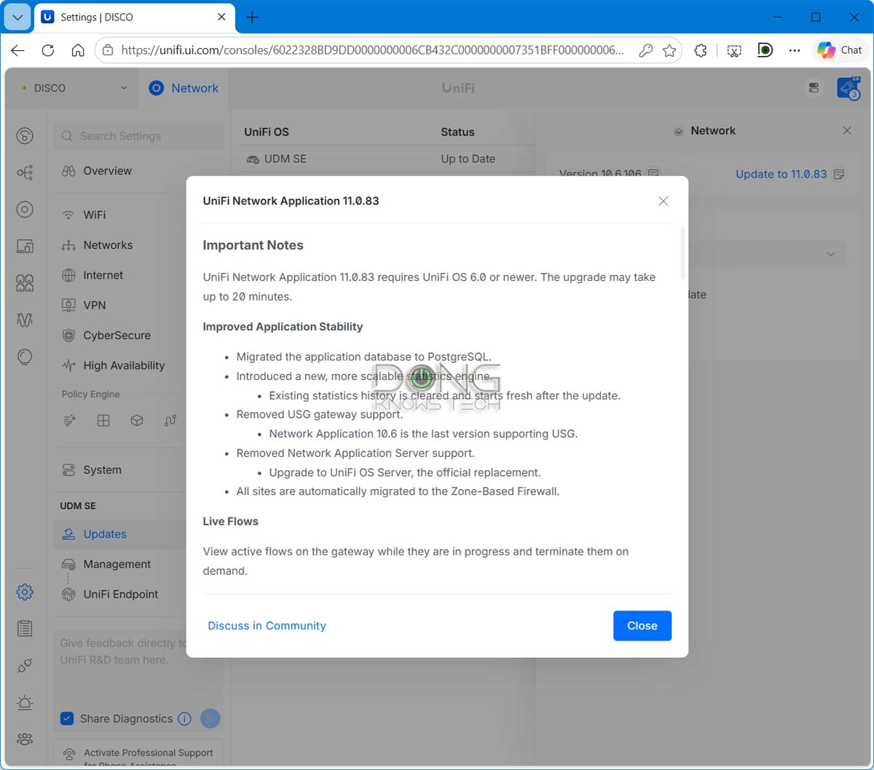Open Management under UDM SE
874x770 pixels.
click(117, 564)
